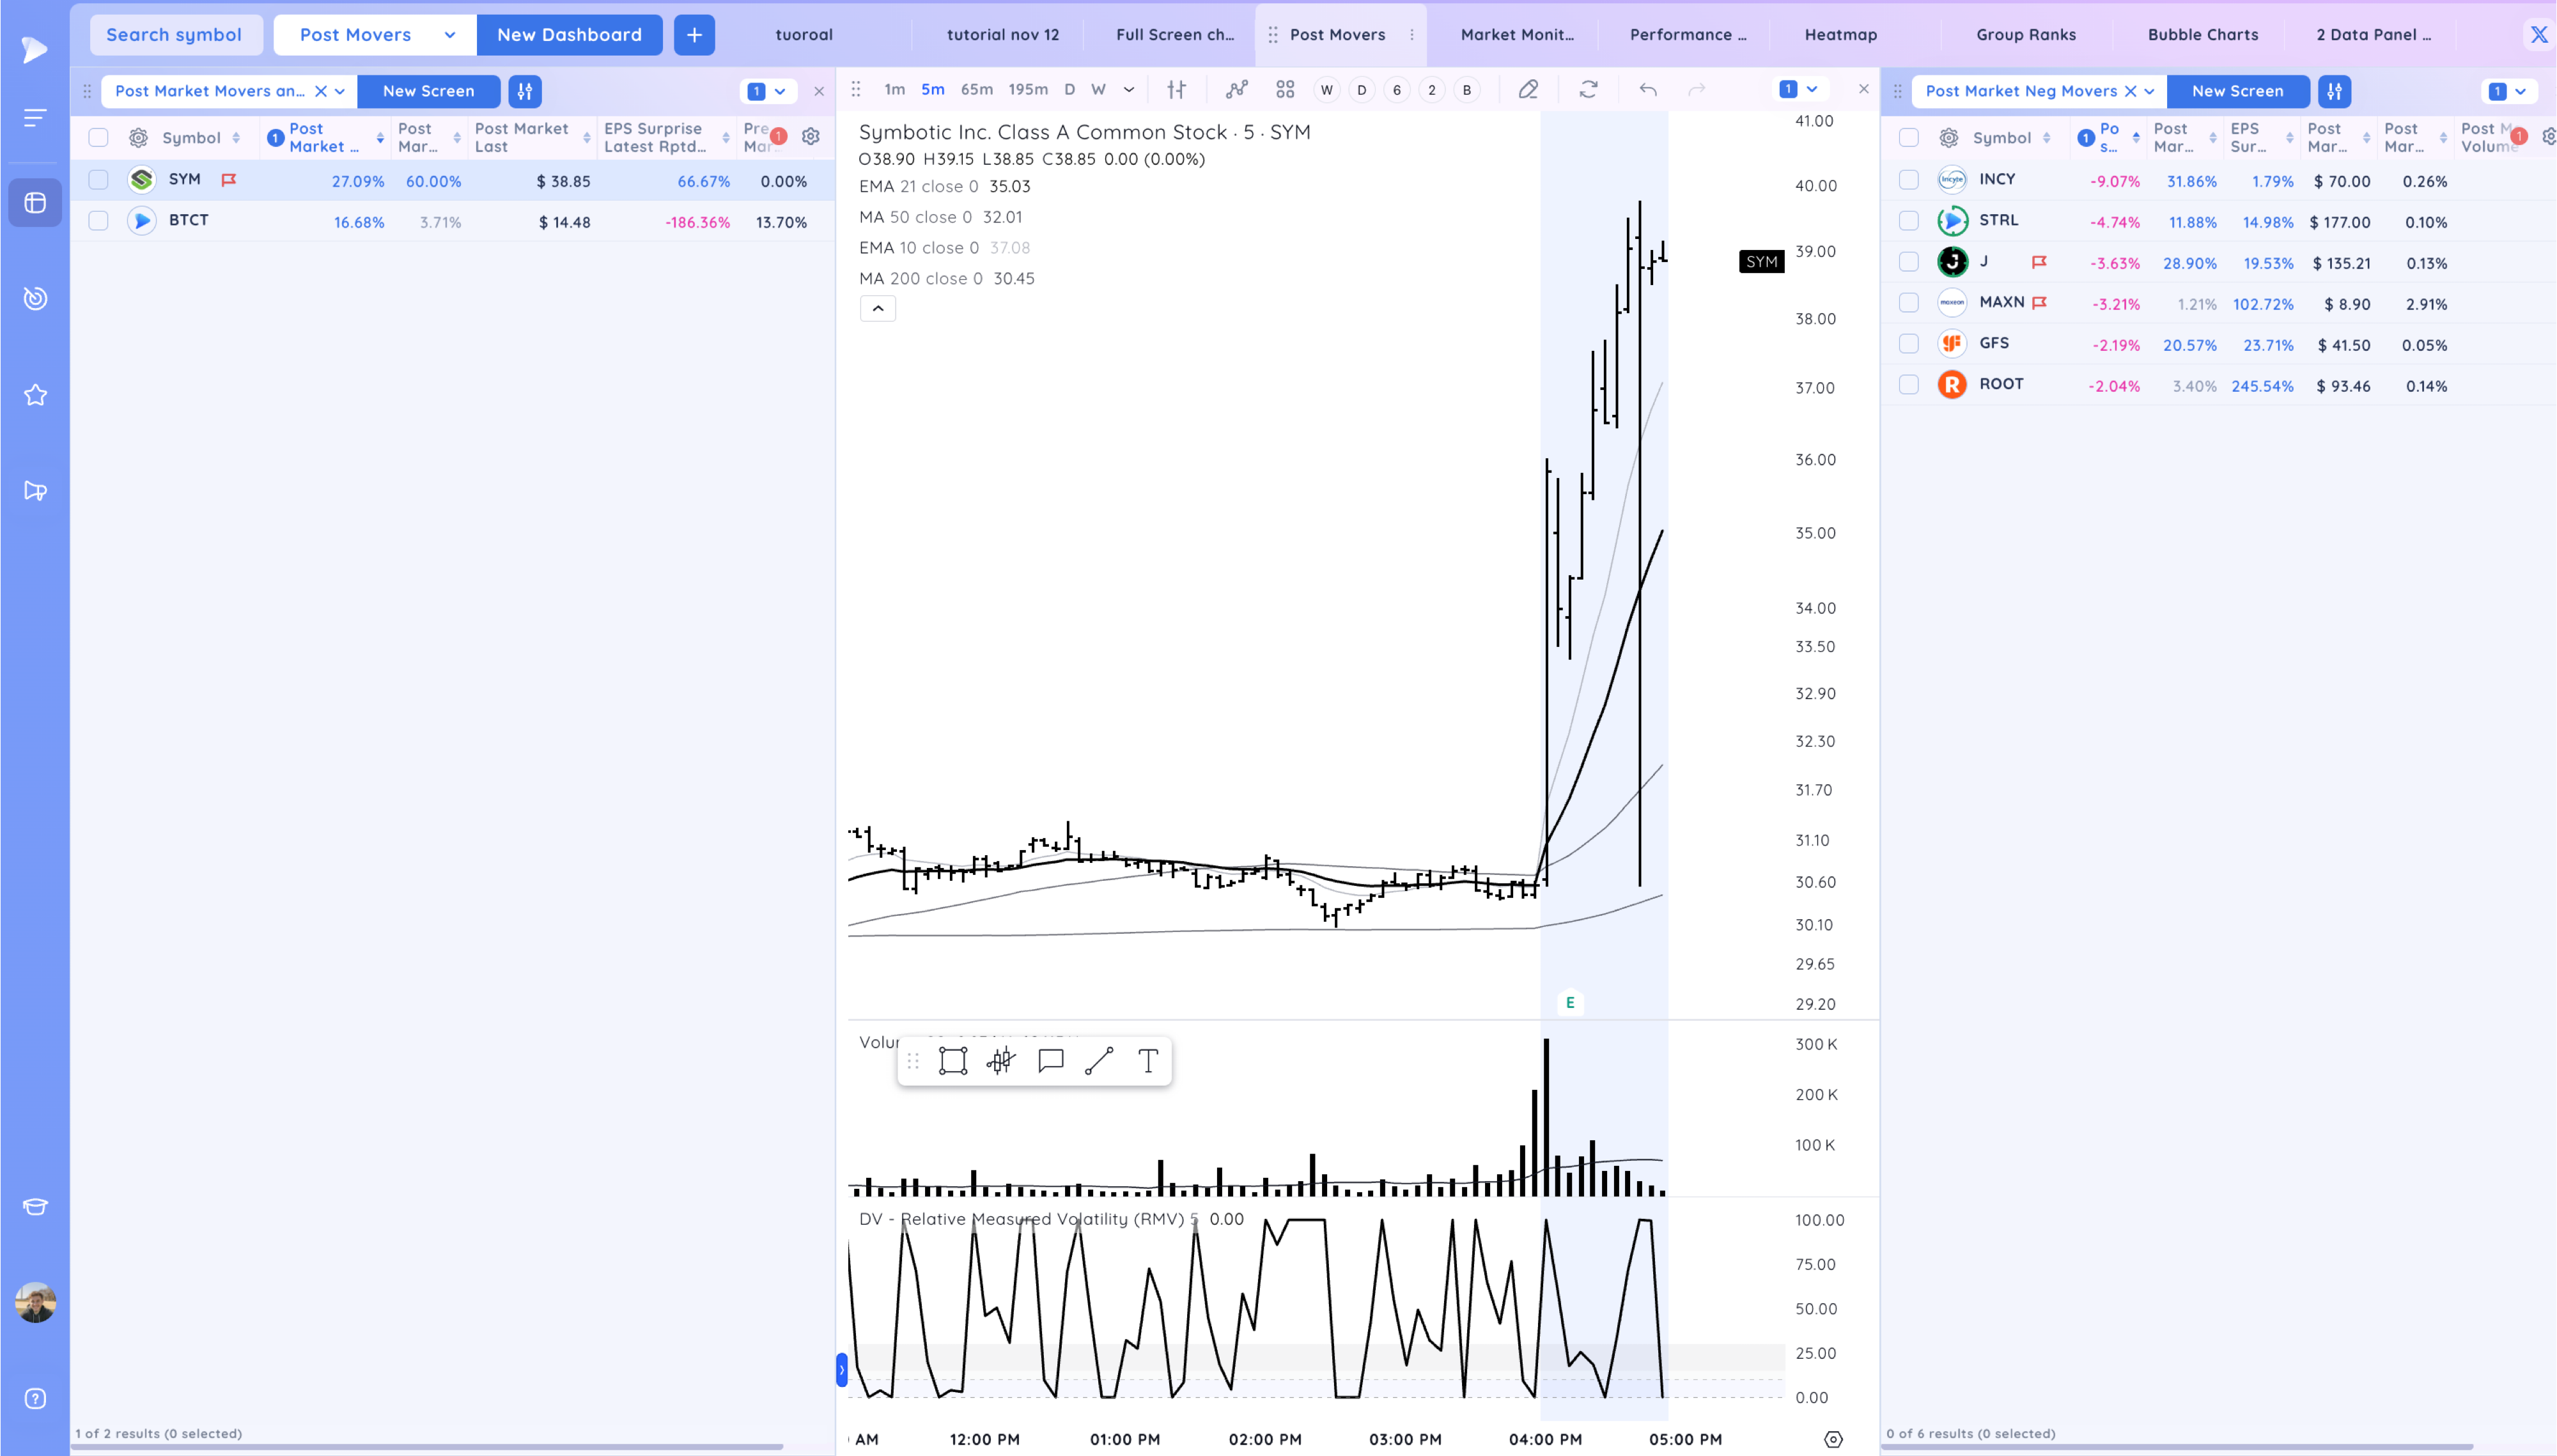Check the STRL row checkbox

click(x=1909, y=220)
